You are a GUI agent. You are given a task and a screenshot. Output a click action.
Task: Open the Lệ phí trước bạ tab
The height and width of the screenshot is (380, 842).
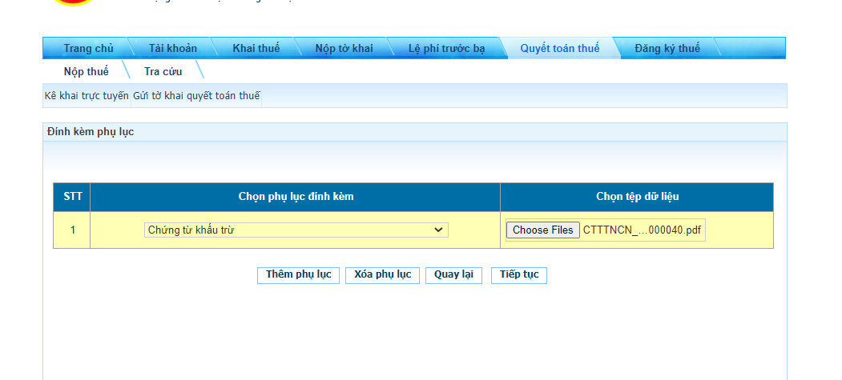point(446,48)
